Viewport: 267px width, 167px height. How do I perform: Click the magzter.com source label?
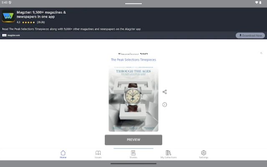[11, 35]
